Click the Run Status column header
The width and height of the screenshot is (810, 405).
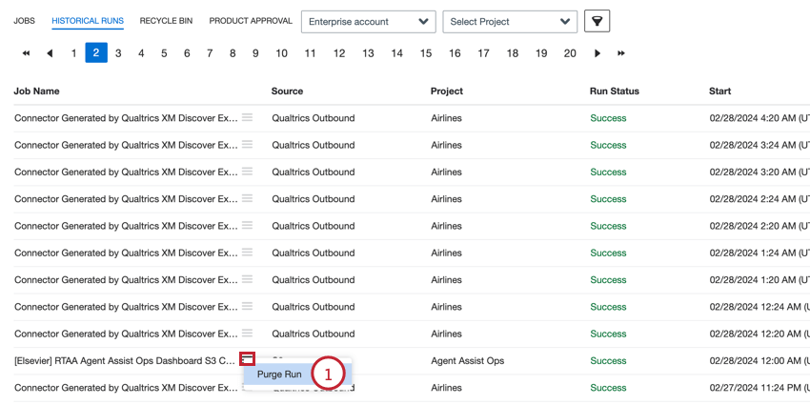coord(615,91)
